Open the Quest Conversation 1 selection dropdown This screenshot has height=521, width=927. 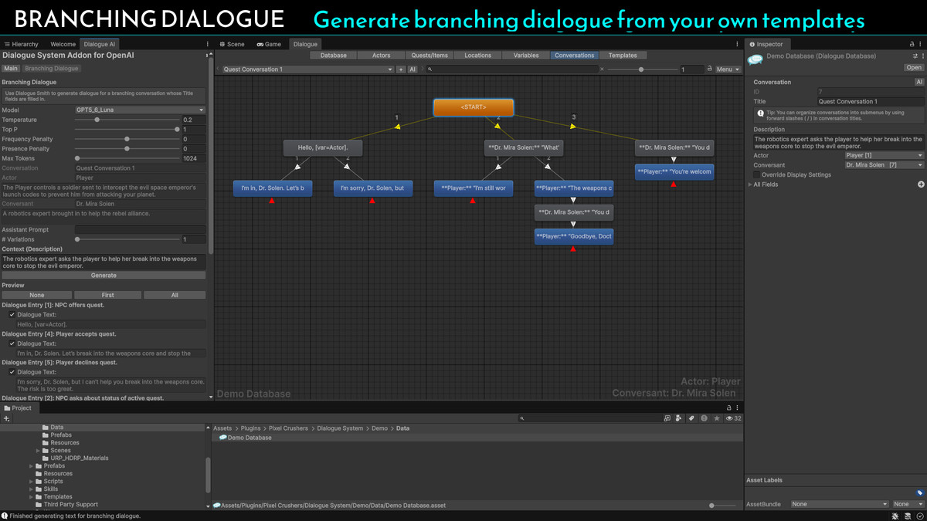pos(307,69)
